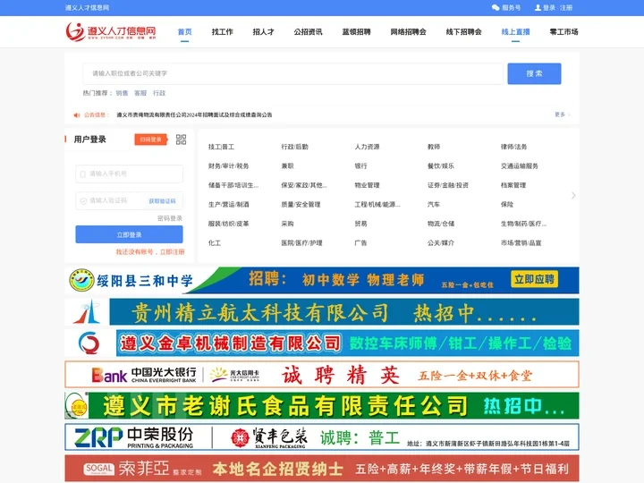This screenshot has height=483, width=644.
Task: Open the ZRP 中荣股份 banner
Action: pyautogui.click(x=322, y=437)
